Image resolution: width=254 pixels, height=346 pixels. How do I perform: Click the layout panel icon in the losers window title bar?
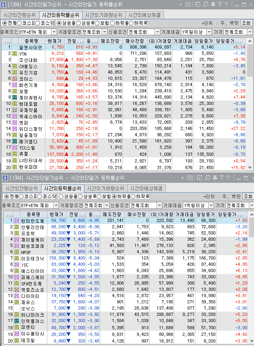tap(200, 178)
